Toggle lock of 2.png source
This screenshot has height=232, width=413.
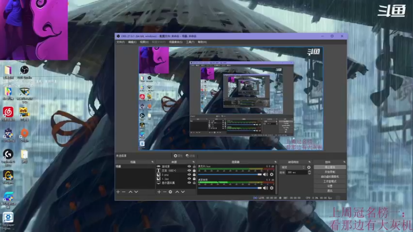tap(194, 174)
